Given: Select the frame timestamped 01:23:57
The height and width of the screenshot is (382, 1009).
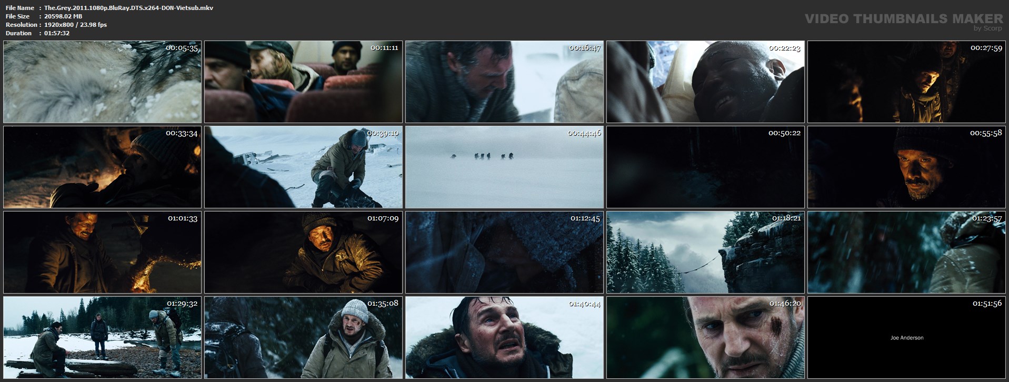Looking at the screenshot, I should 906,252.
